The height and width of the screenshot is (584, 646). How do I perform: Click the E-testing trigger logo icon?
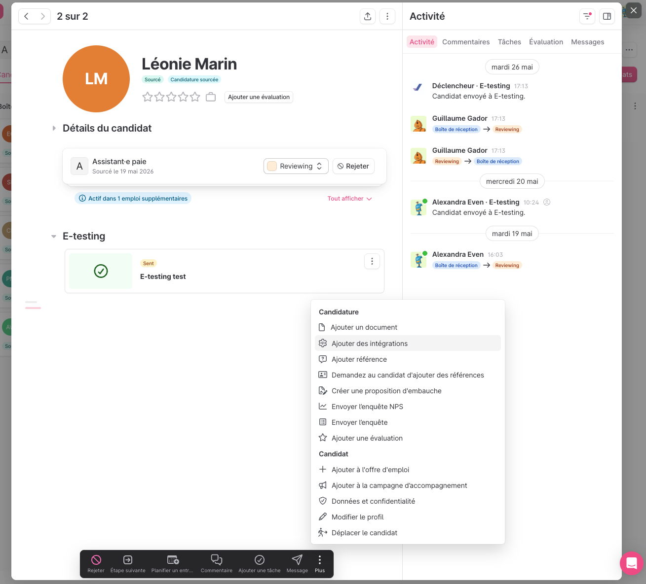click(418, 87)
